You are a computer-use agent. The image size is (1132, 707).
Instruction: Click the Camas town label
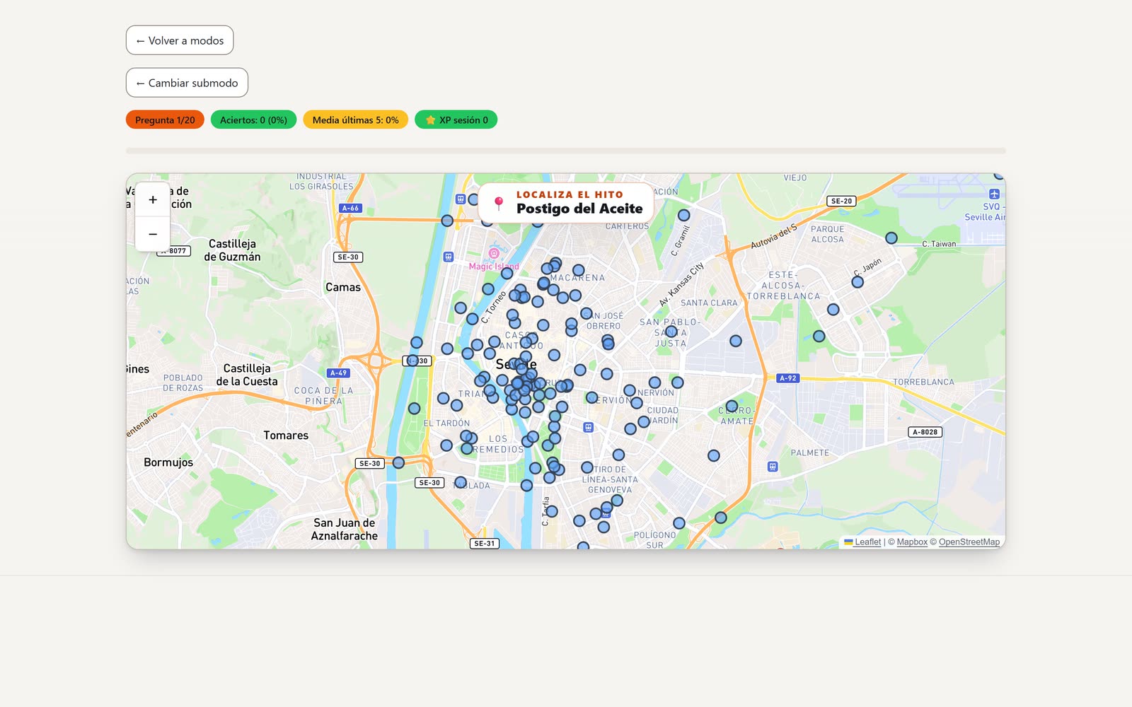[x=343, y=287]
